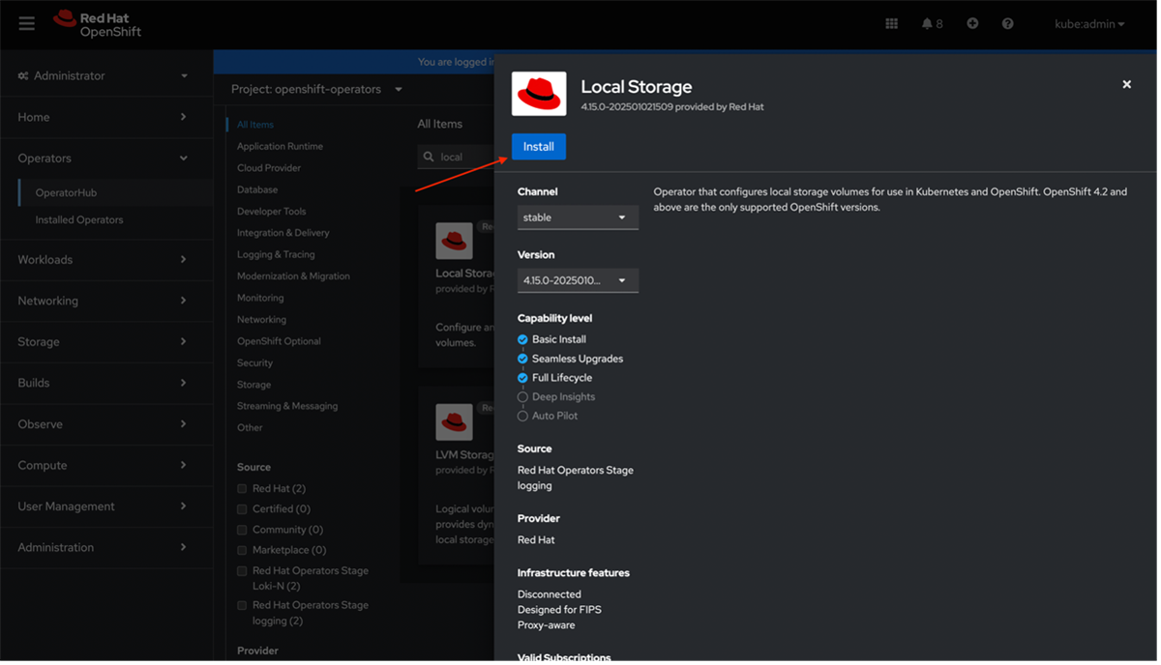Open the kube:admin user menu
This screenshot has height=665, width=1161.
[x=1089, y=24]
